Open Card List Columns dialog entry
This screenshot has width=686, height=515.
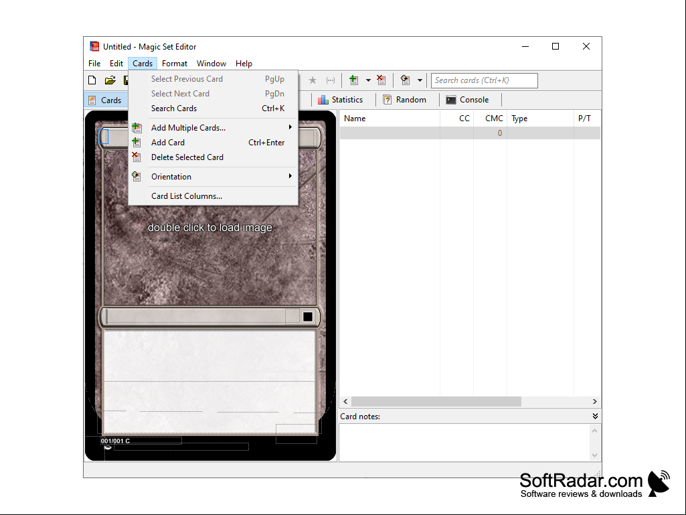(213, 196)
